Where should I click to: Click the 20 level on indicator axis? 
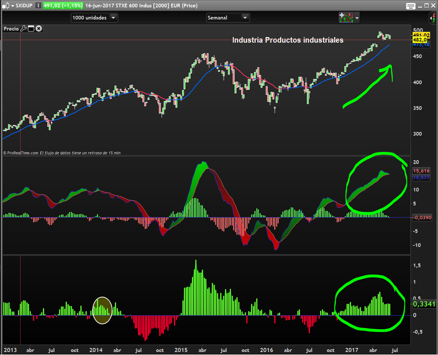(x=416, y=162)
